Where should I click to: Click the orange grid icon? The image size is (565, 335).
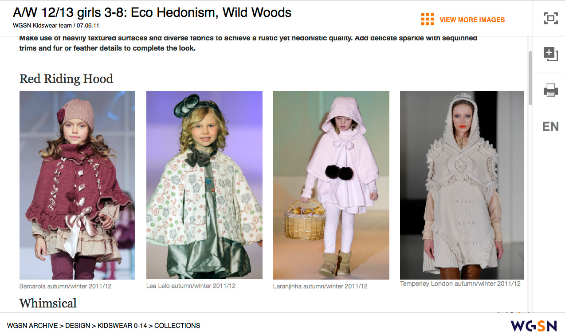[x=427, y=20]
